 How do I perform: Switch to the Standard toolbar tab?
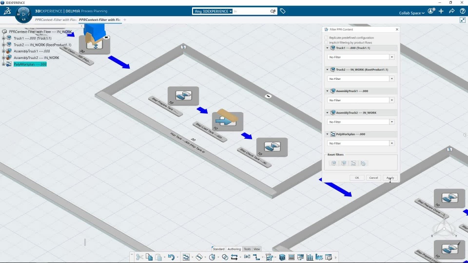[x=218, y=249]
